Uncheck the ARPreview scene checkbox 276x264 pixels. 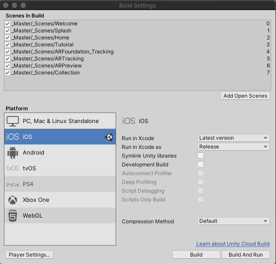tap(7, 66)
